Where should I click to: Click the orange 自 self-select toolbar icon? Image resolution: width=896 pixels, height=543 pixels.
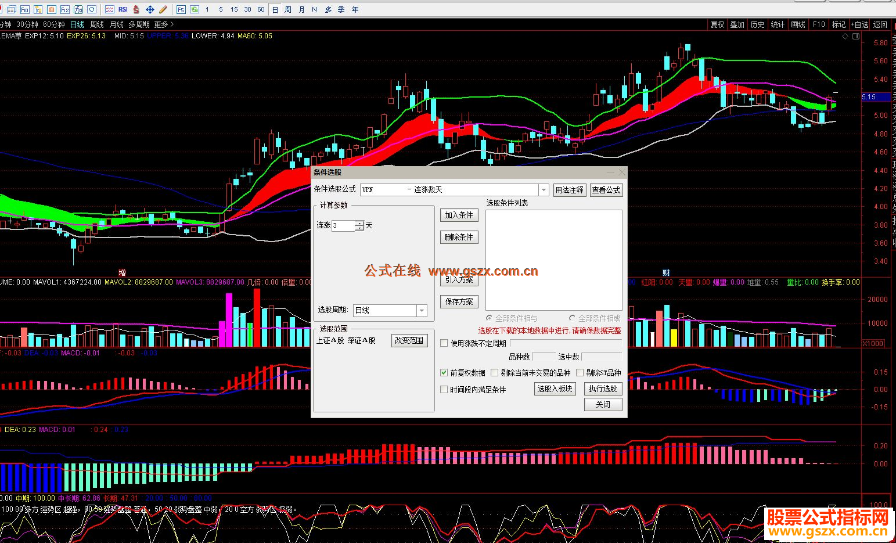click(51, 9)
